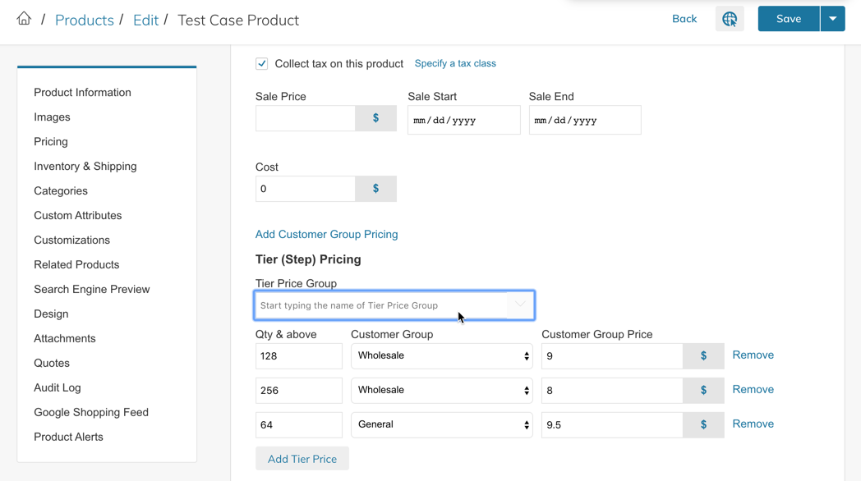Click the Add Tier Price button
The image size is (861, 481).
pos(302,459)
